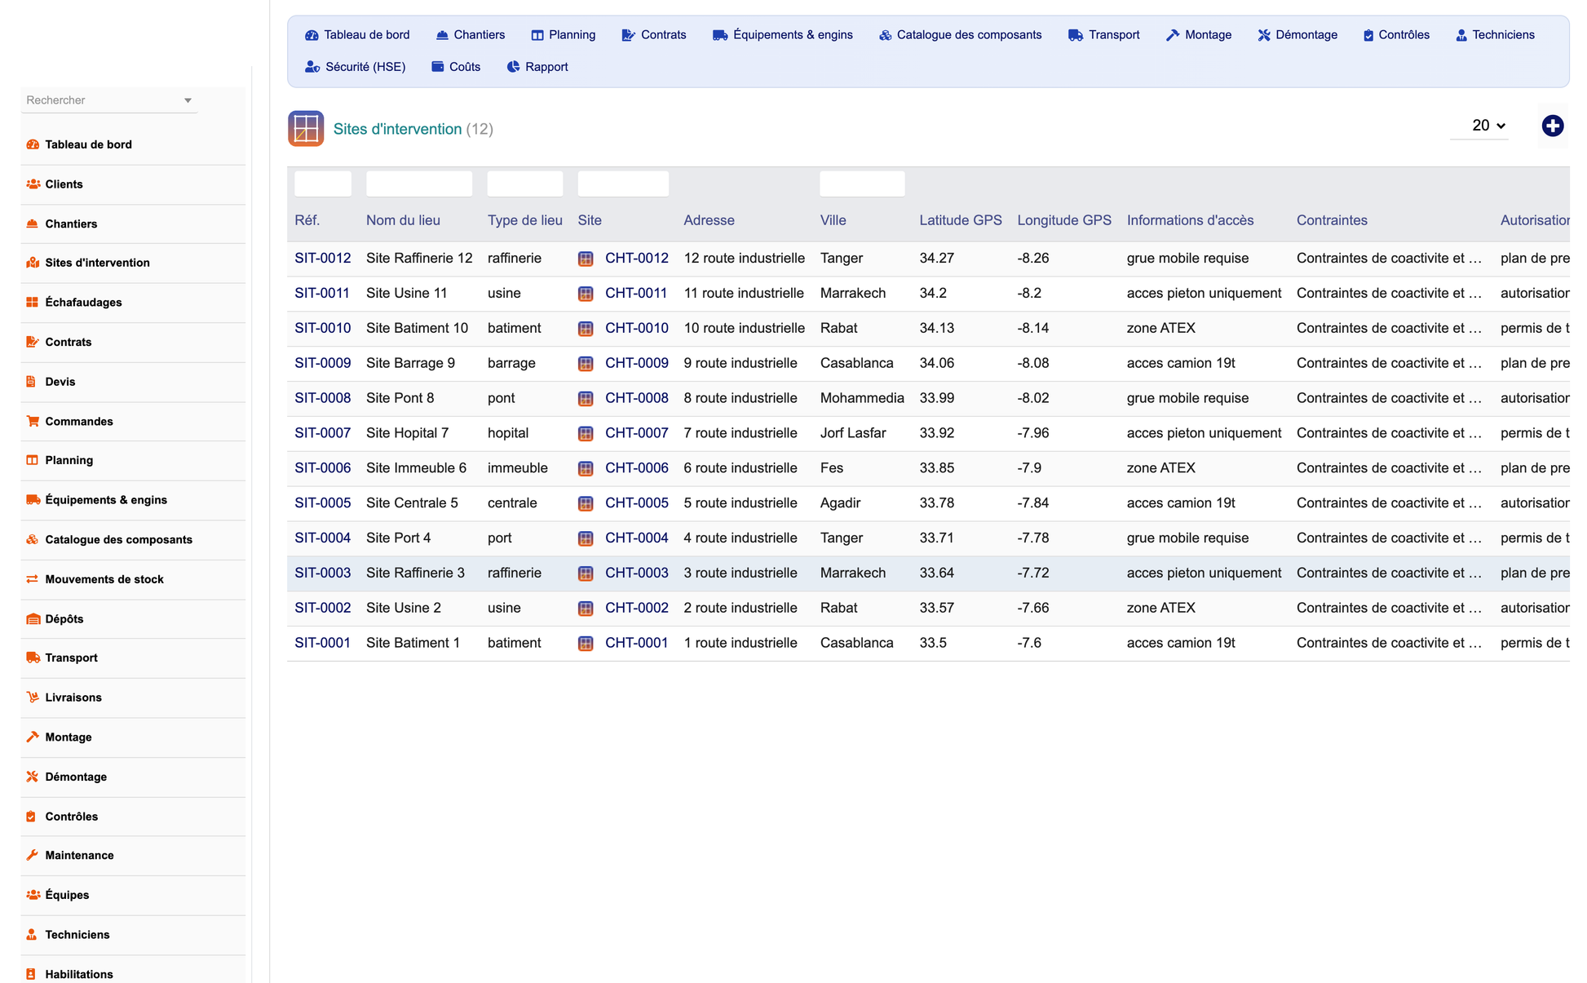Go to Équipements & engins in sidebar
Screen dimensions: 1587x983
(x=106, y=500)
